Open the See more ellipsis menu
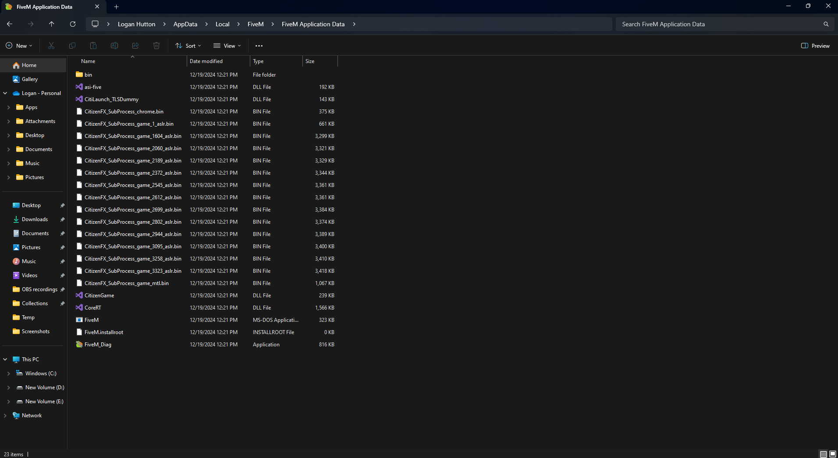 point(259,46)
